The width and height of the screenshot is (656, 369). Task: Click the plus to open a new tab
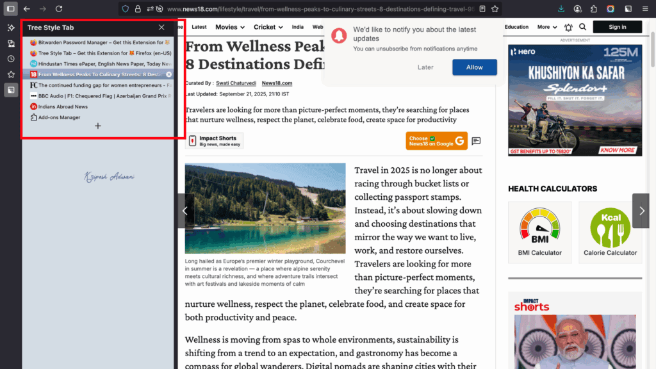[97, 126]
